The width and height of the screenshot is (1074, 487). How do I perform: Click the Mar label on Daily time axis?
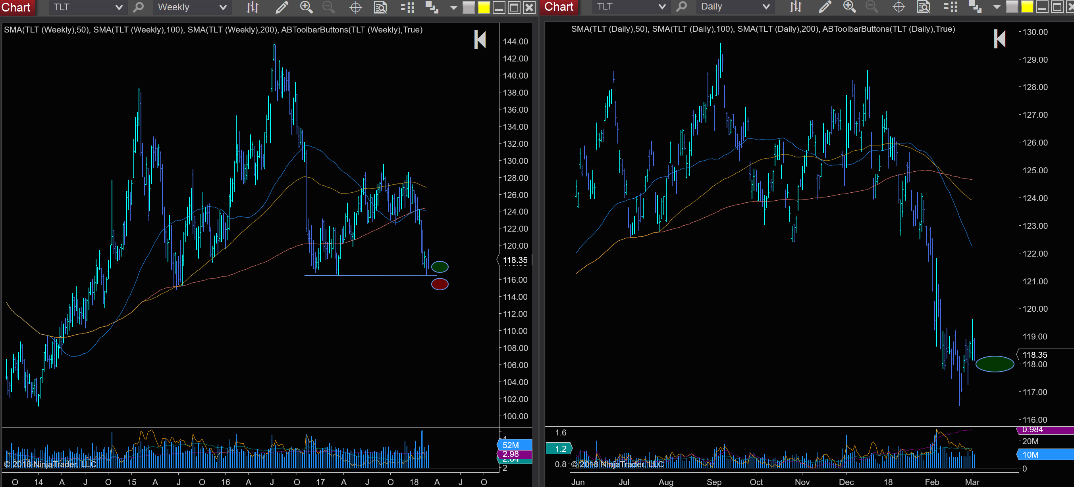(972, 482)
